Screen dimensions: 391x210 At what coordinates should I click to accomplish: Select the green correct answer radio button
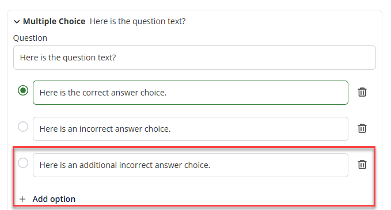point(23,90)
